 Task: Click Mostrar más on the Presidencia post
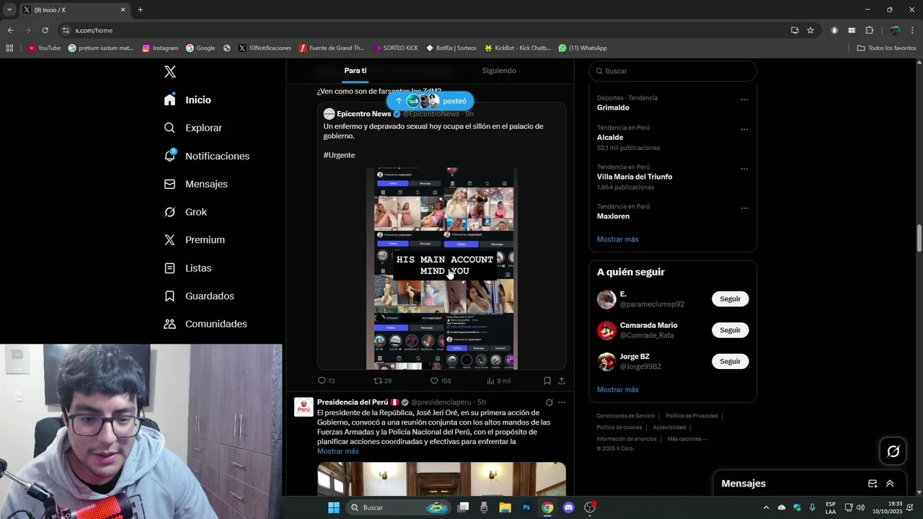[337, 451]
